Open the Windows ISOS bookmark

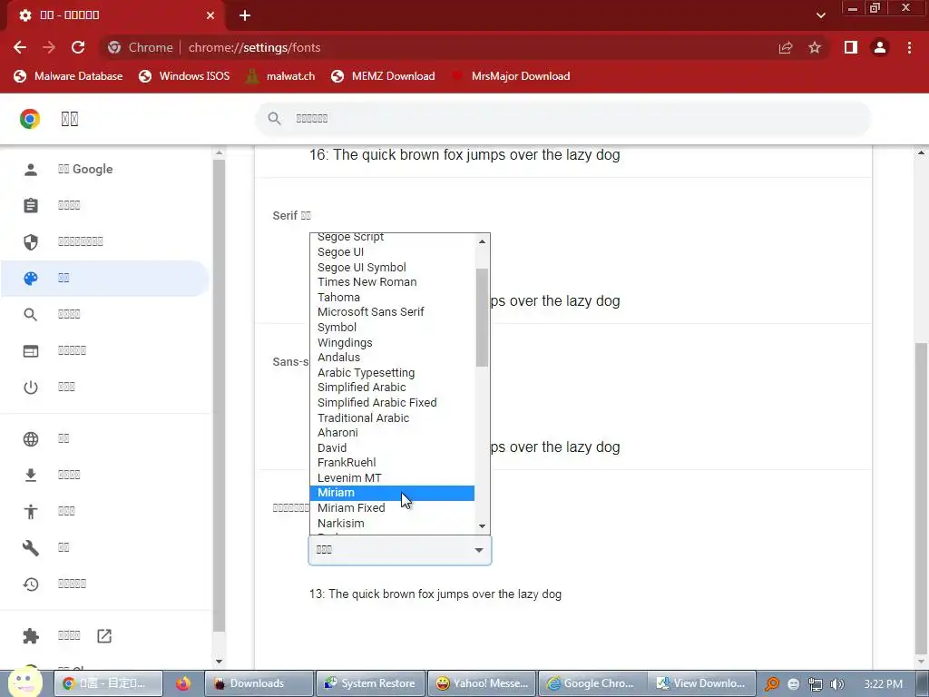click(x=183, y=76)
